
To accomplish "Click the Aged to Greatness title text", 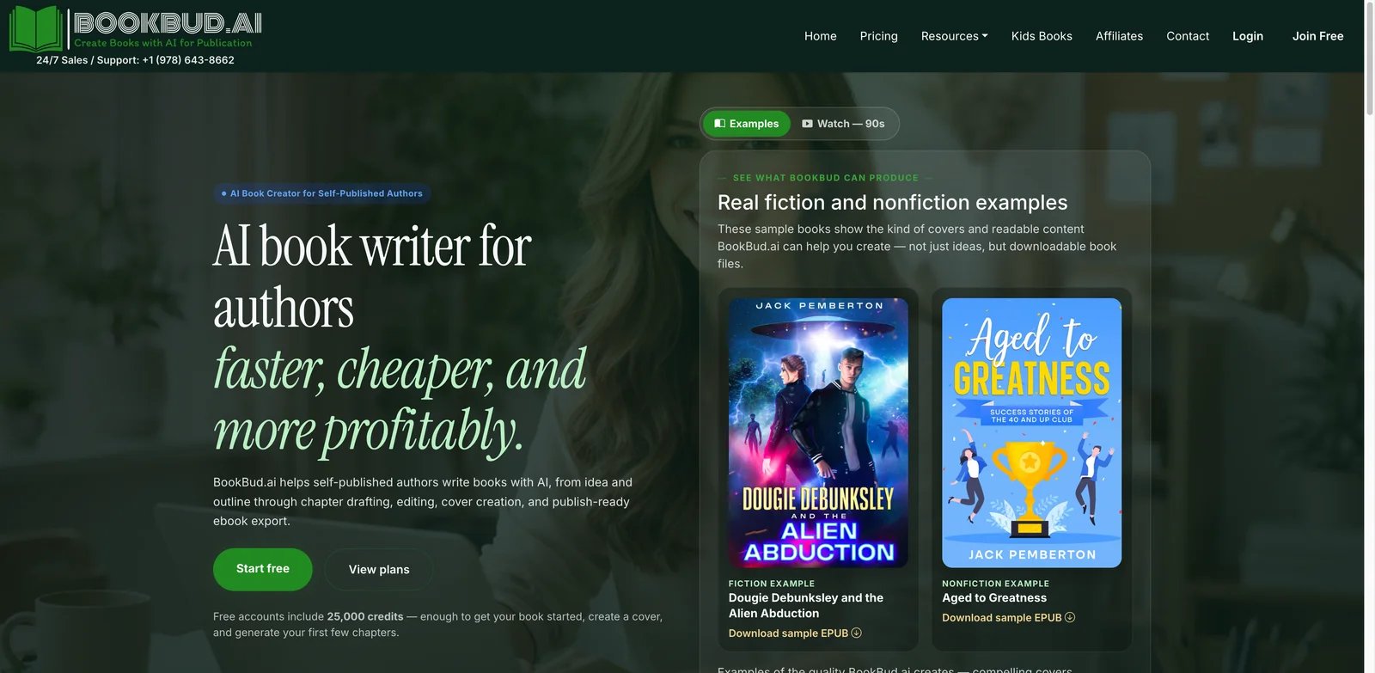I will point(994,598).
